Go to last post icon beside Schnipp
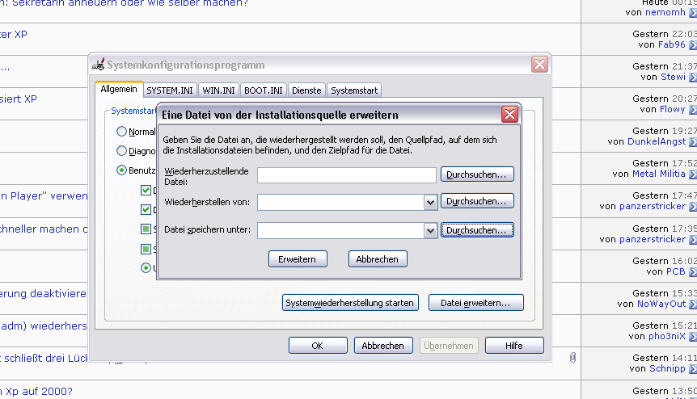The image size is (697, 399). pyautogui.click(x=693, y=369)
